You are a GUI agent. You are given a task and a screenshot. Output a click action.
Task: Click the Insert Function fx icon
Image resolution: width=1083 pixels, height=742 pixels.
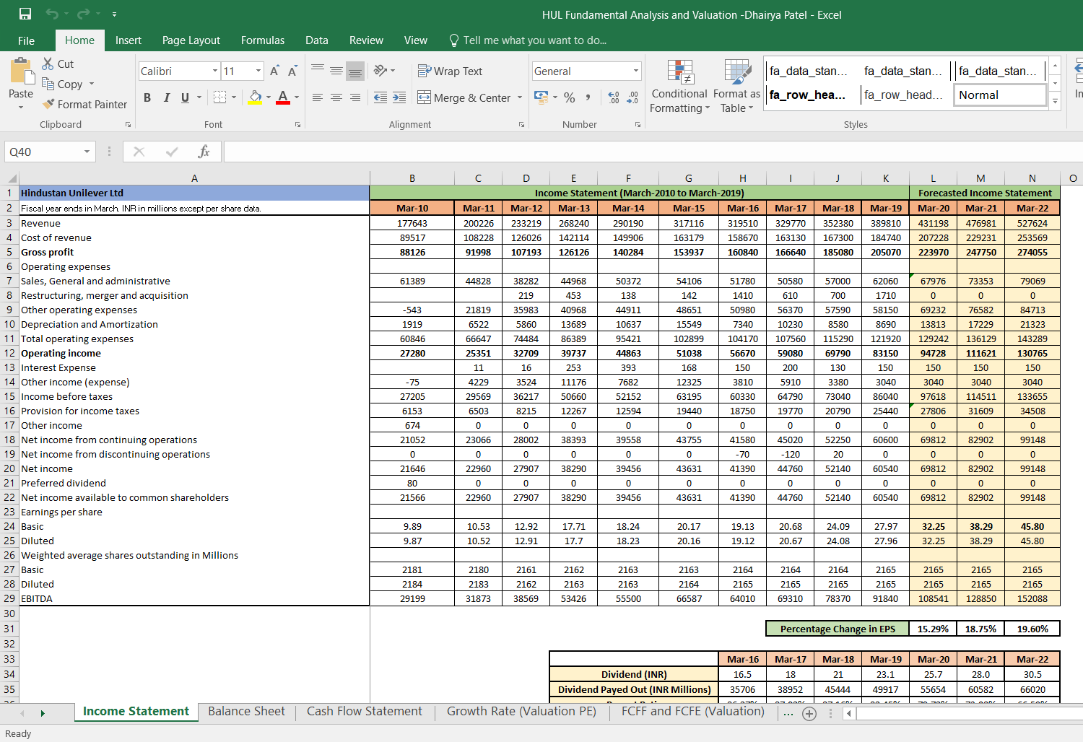coord(204,152)
